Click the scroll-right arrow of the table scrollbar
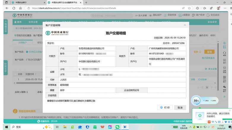 point(215,83)
